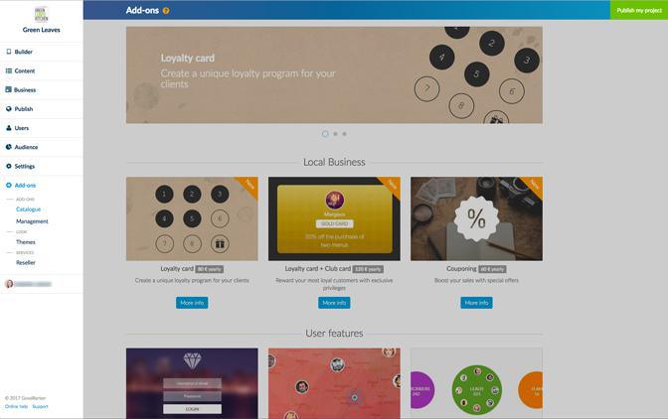Open the Catalogue submenu item
The image size is (668, 419).
[x=28, y=209]
